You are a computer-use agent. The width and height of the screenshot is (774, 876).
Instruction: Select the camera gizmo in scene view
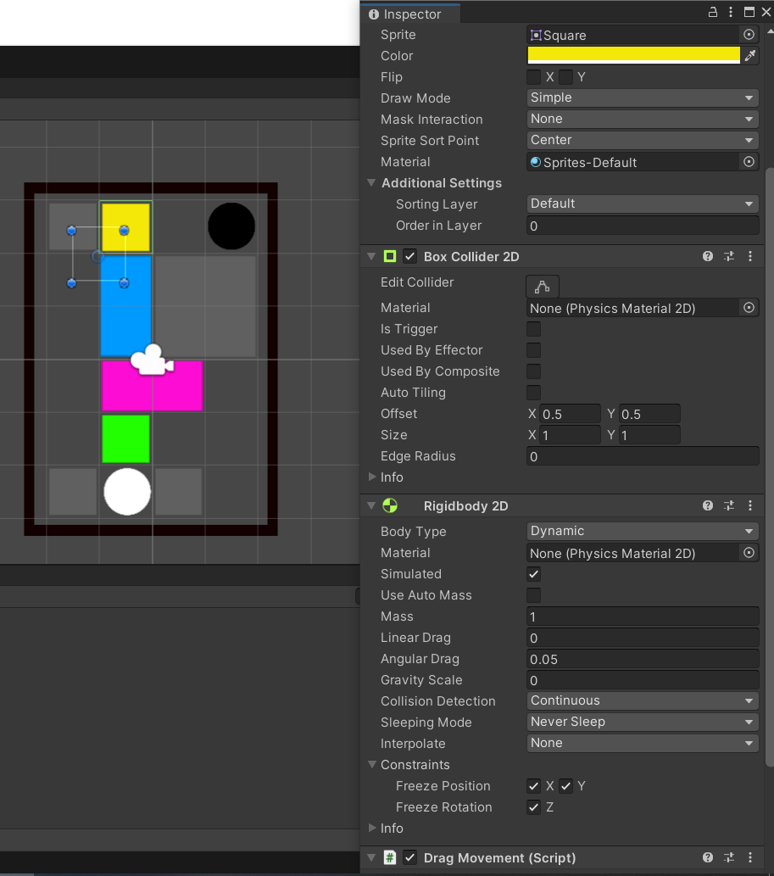pyautogui.click(x=152, y=360)
